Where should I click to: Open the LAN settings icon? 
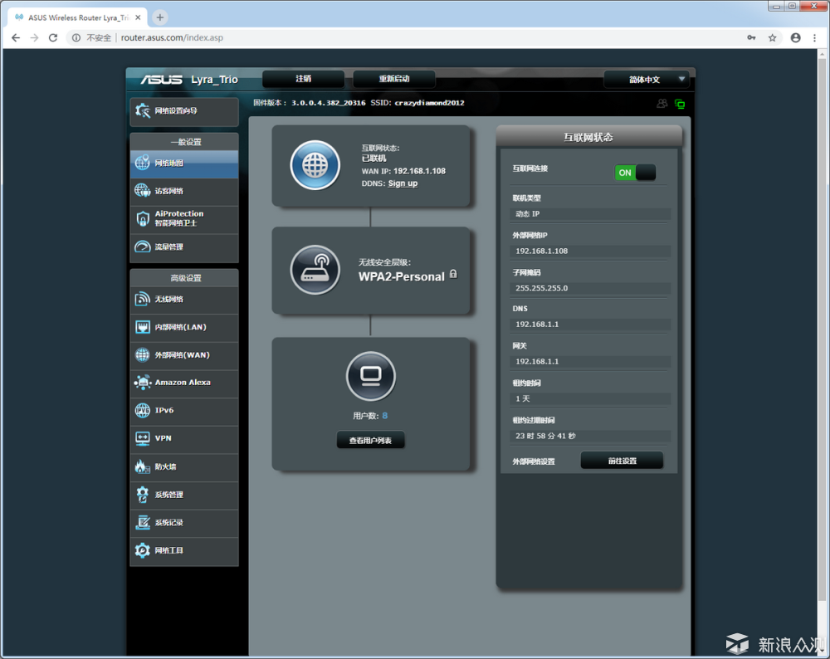[x=142, y=327]
